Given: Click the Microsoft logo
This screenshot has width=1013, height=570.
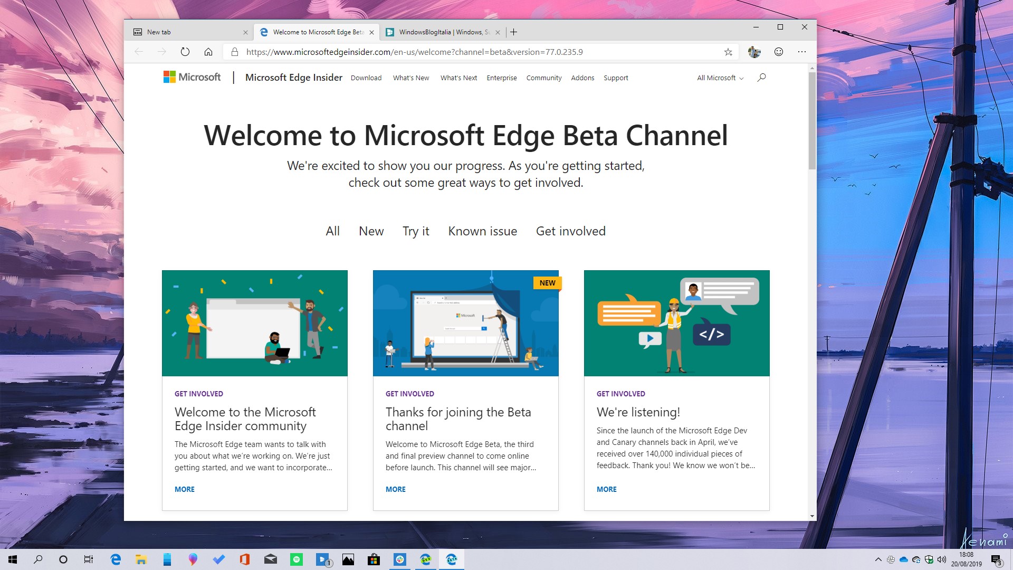Looking at the screenshot, I should point(192,77).
